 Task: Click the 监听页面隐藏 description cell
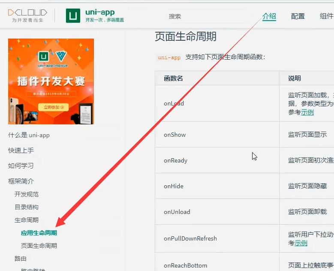(307, 186)
